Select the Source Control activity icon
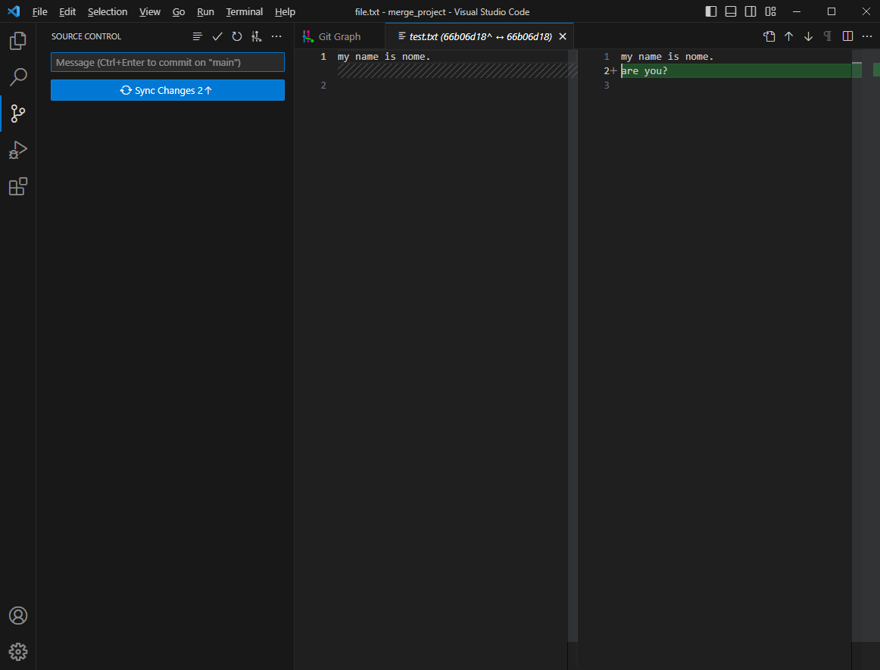880x670 pixels. tap(18, 114)
